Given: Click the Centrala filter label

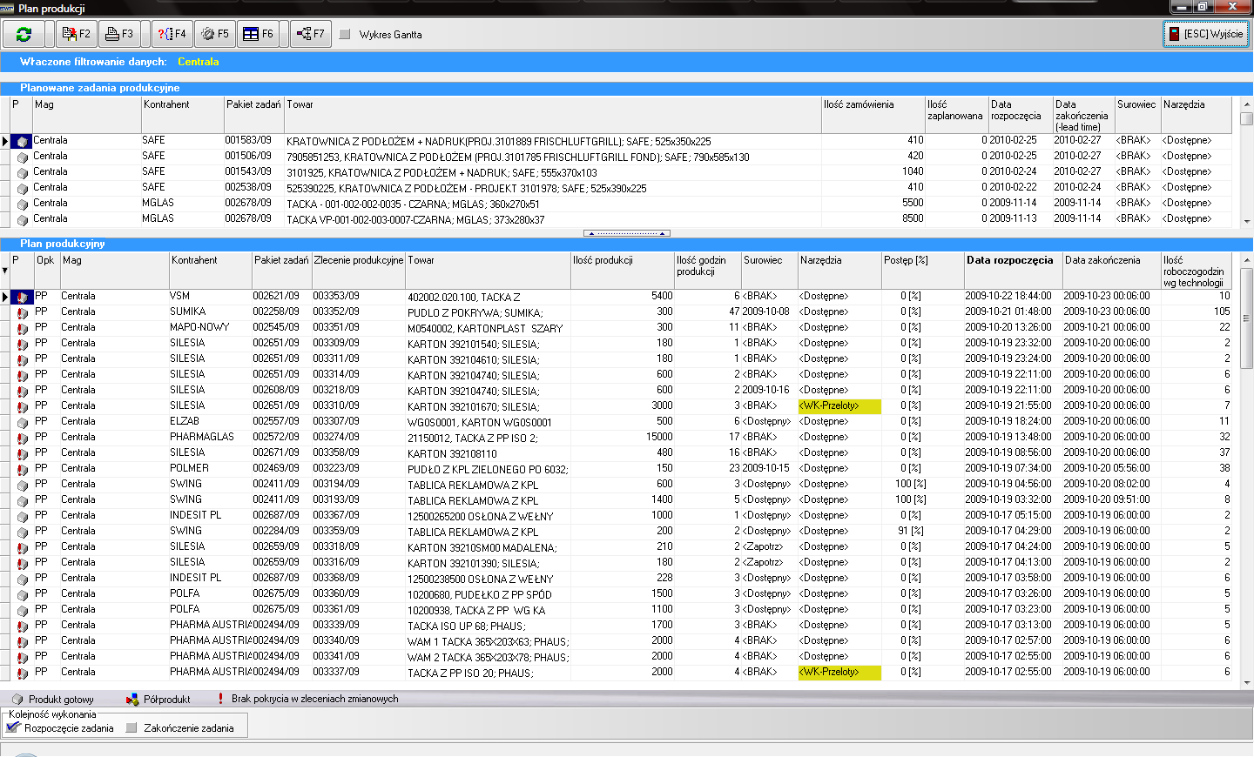Looking at the screenshot, I should tap(198, 62).
